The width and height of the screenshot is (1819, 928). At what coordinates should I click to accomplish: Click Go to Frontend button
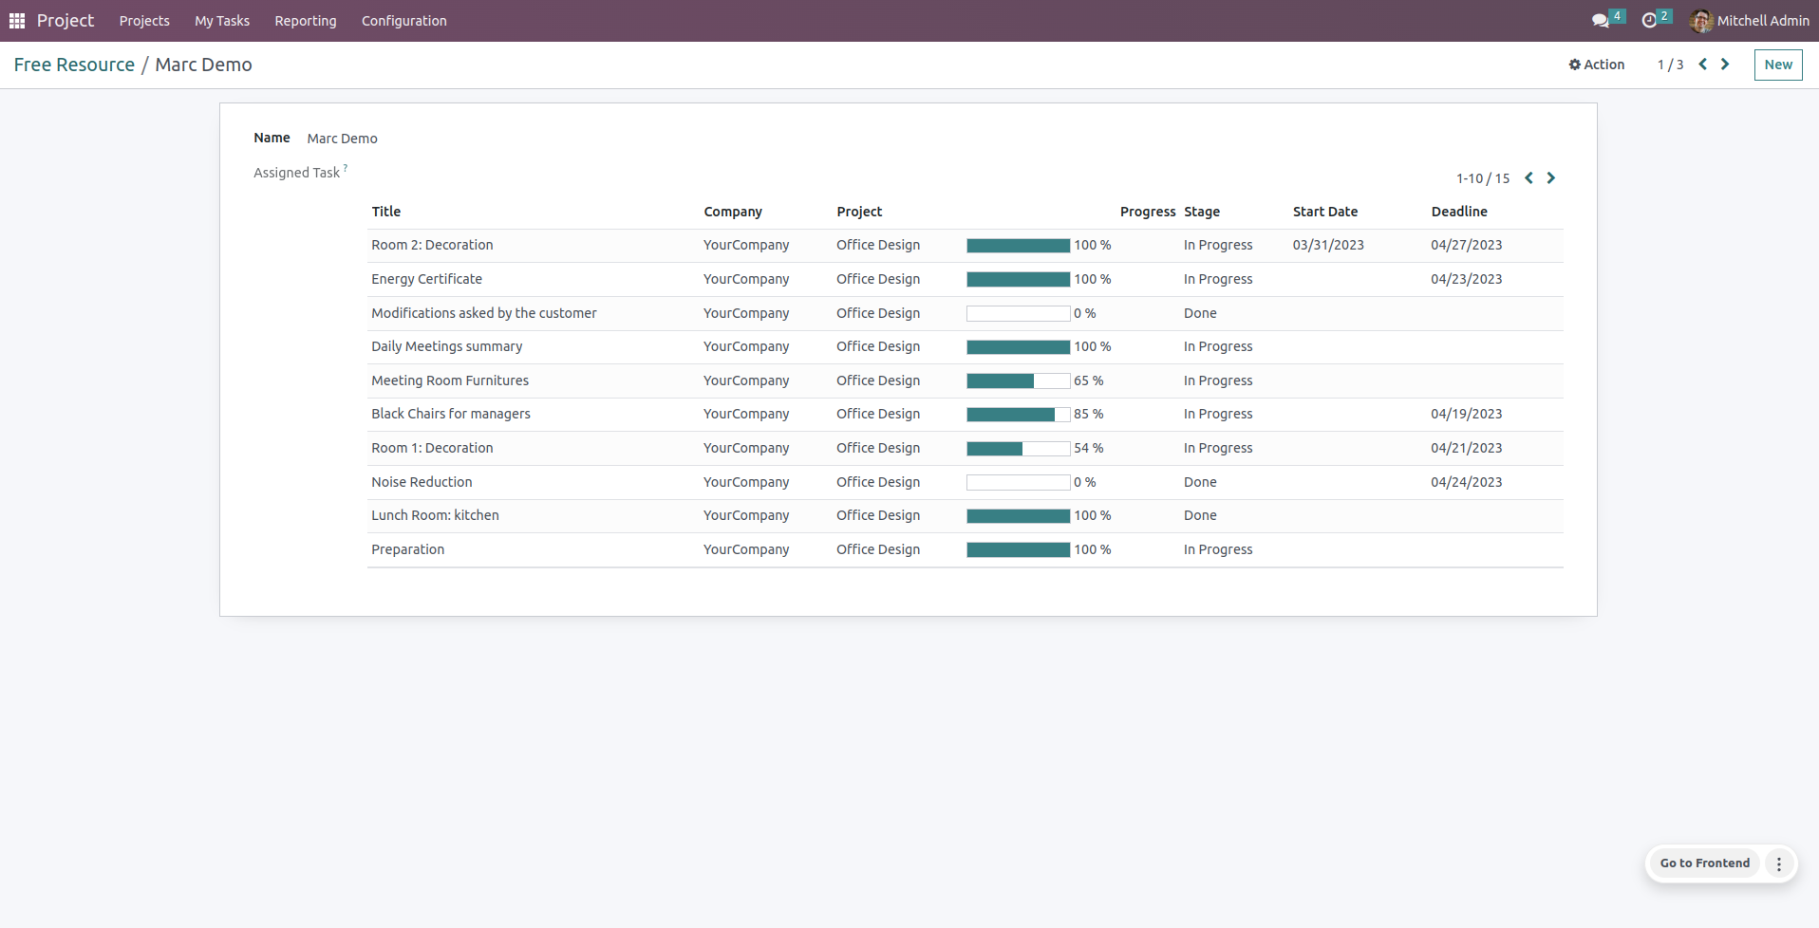coord(1704,863)
